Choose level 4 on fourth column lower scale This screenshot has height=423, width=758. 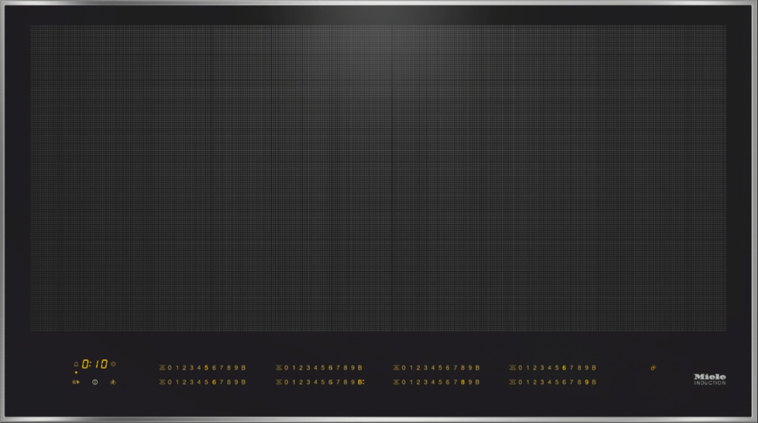pyautogui.click(x=549, y=382)
